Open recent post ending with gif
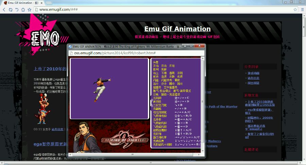The image size is (306, 165). coord(259,135)
